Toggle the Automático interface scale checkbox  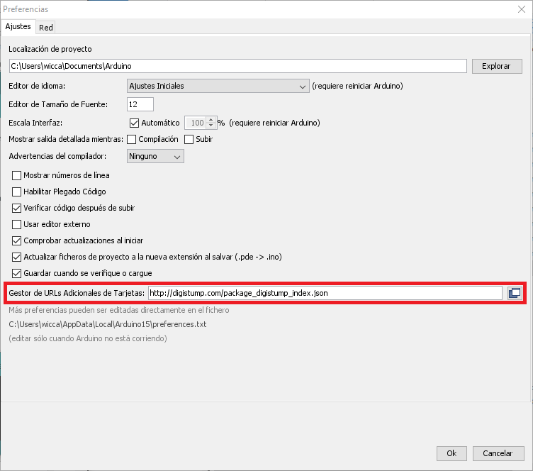pyautogui.click(x=135, y=123)
